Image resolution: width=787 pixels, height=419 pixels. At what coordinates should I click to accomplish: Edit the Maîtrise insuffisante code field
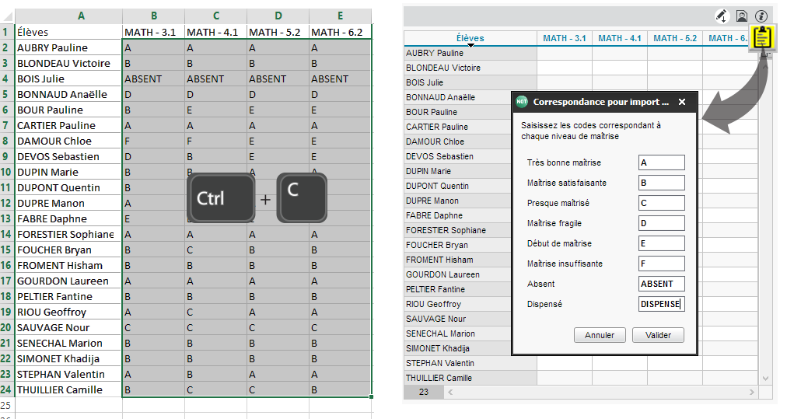point(662,264)
